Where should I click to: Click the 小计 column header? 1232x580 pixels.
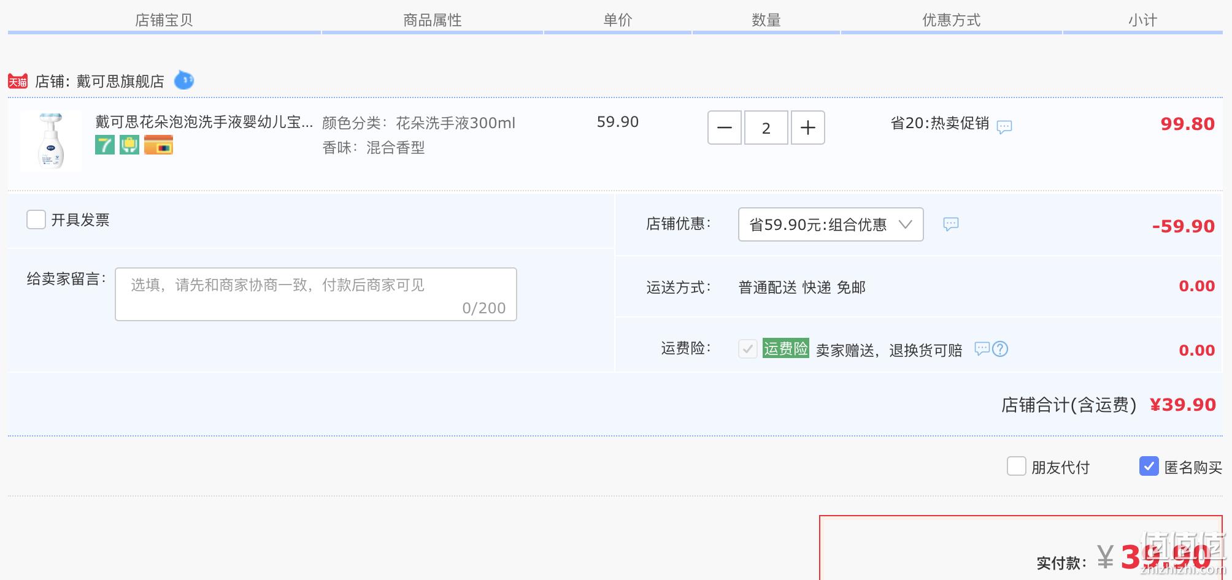tap(1143, 20)
